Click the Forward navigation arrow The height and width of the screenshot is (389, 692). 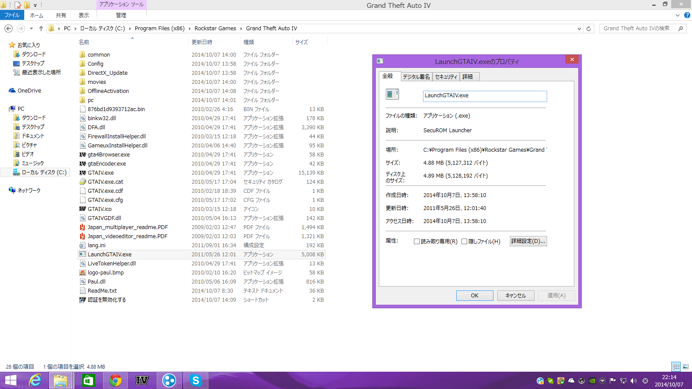[20, 29]
